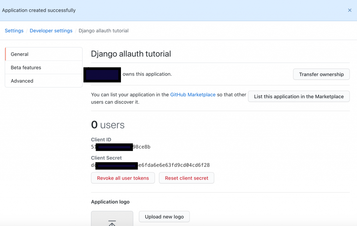
Task: Select the General sidebar item
Action: pyautogui.click(x=44, y=54)
